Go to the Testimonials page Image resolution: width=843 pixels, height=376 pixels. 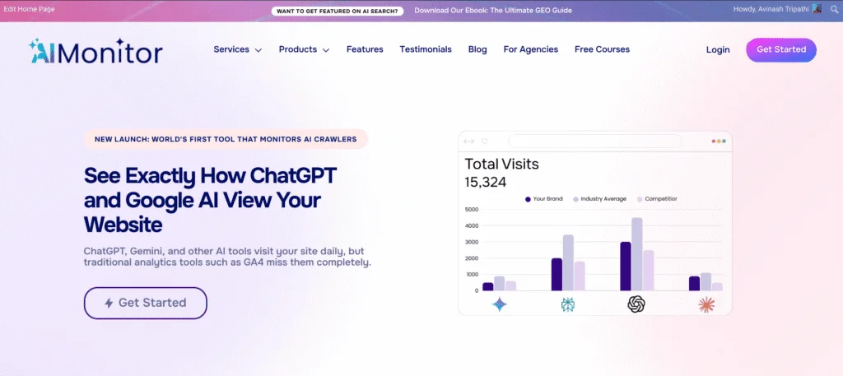426,49
